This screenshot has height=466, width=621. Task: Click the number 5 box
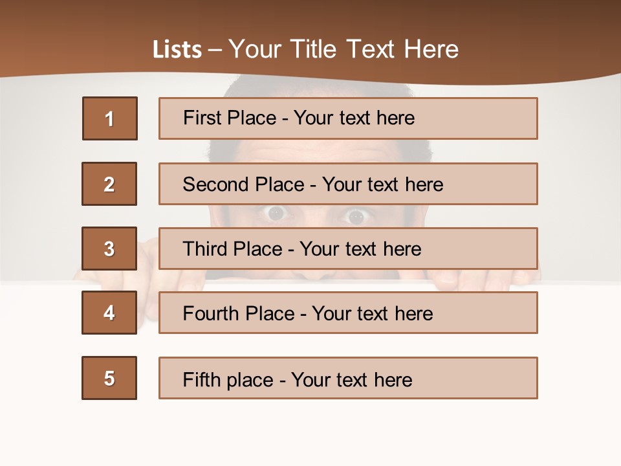109,378
